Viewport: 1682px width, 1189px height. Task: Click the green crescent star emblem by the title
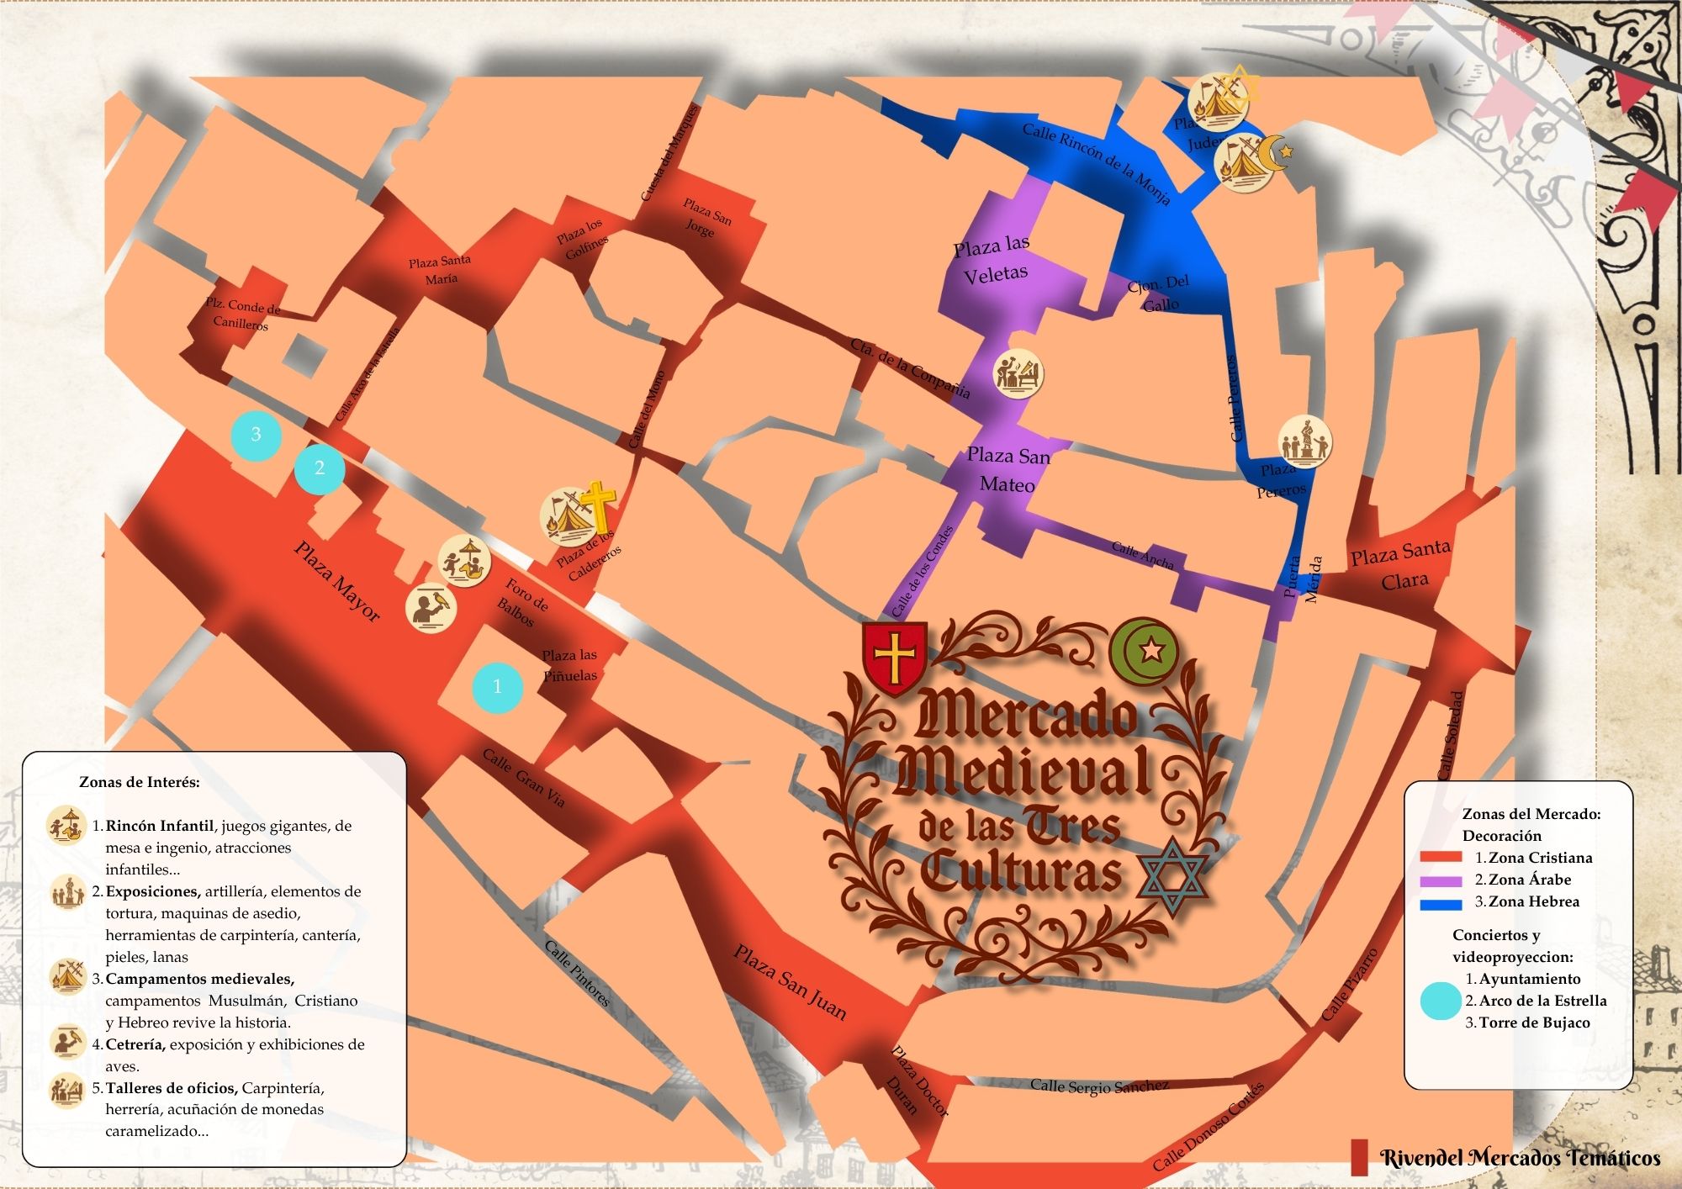[x=1145, y=652]
